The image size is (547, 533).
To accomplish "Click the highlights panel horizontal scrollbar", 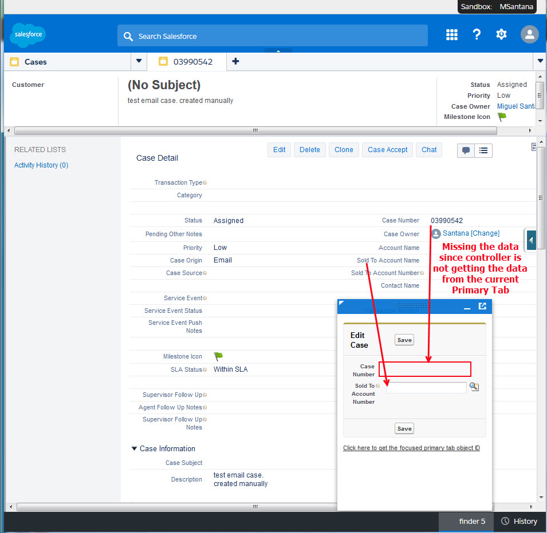I will click(x=255, y=130).
